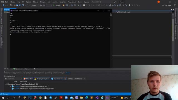The height and width of the screenshot is (100, 178).
Task: Open Google Chrome from the taskbar
Action: tap(40, 97)
